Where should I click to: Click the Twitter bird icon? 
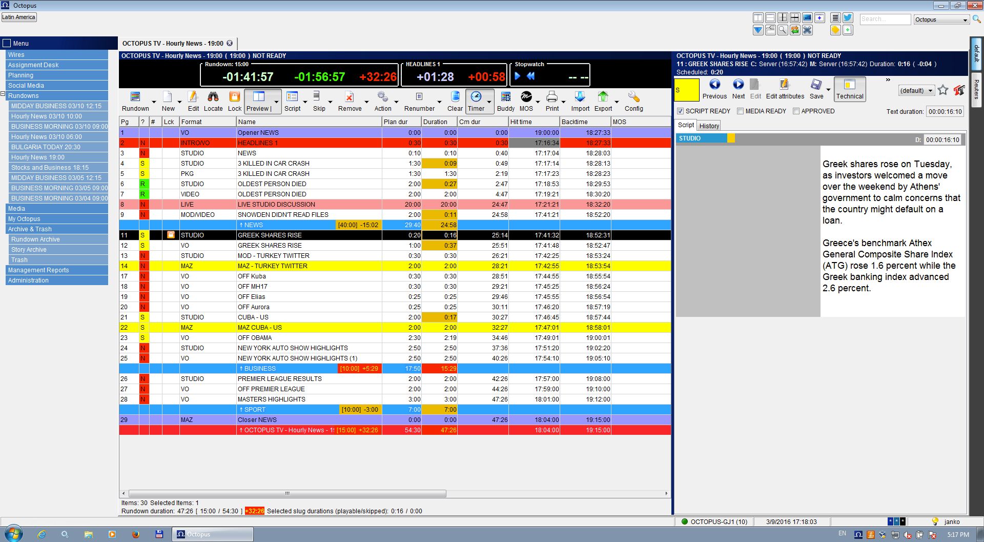click(848, 18)
